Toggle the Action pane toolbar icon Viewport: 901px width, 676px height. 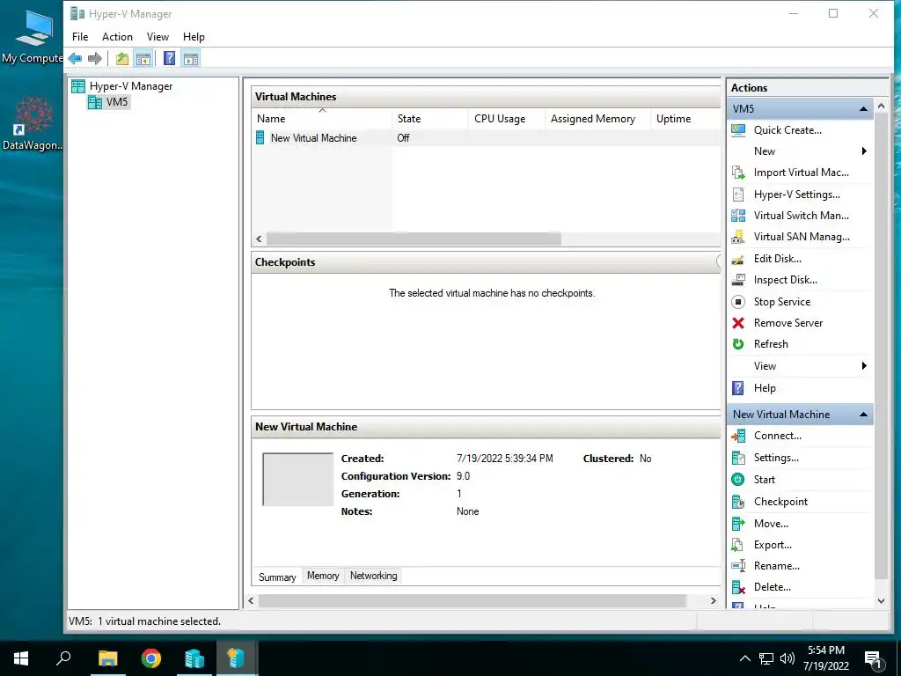tap(191, 58)
